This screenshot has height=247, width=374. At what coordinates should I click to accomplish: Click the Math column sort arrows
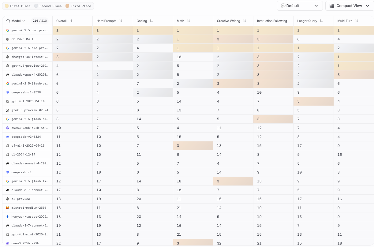click(x=189, y=21)
